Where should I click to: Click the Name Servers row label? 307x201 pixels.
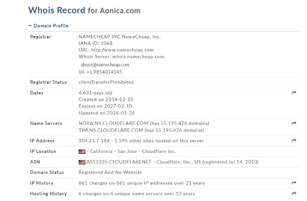(x=46, y=123)
